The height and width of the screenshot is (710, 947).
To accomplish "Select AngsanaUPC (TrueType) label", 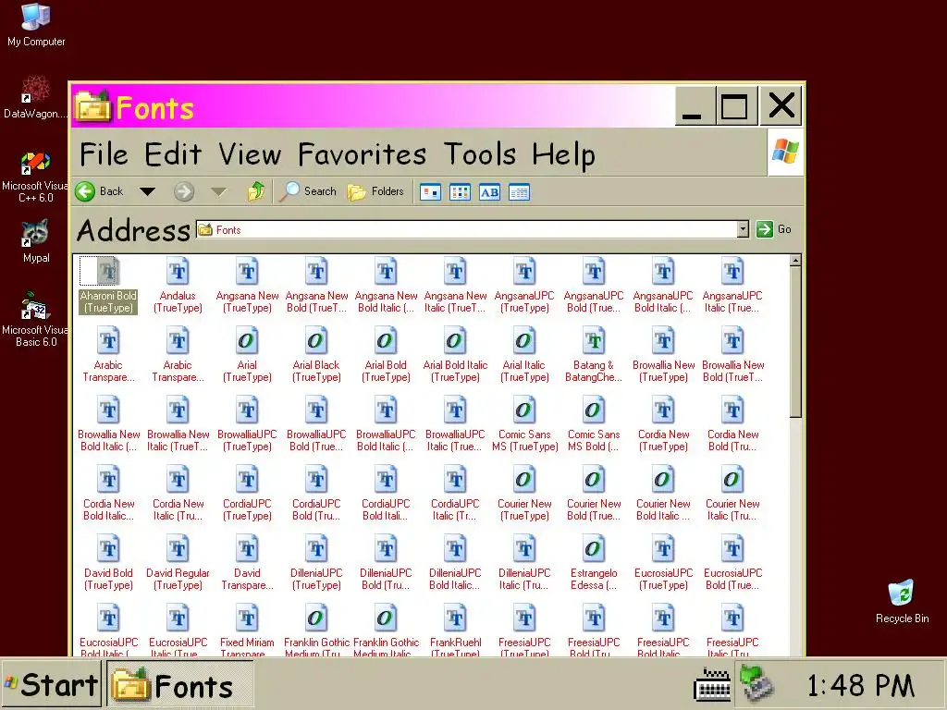I will (x=525, y=302).
